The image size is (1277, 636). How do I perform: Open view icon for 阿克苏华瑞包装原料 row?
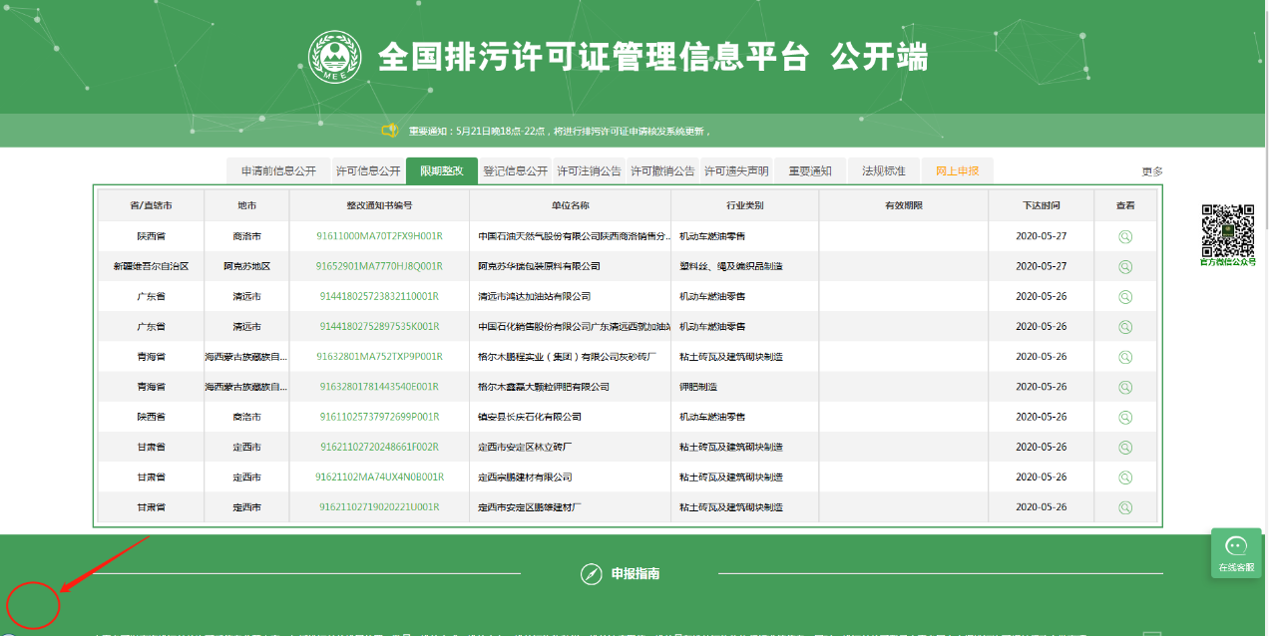point(1125,267)
